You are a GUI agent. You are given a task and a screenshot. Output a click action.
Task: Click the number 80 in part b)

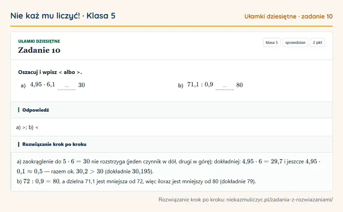(x=240, y=85)
